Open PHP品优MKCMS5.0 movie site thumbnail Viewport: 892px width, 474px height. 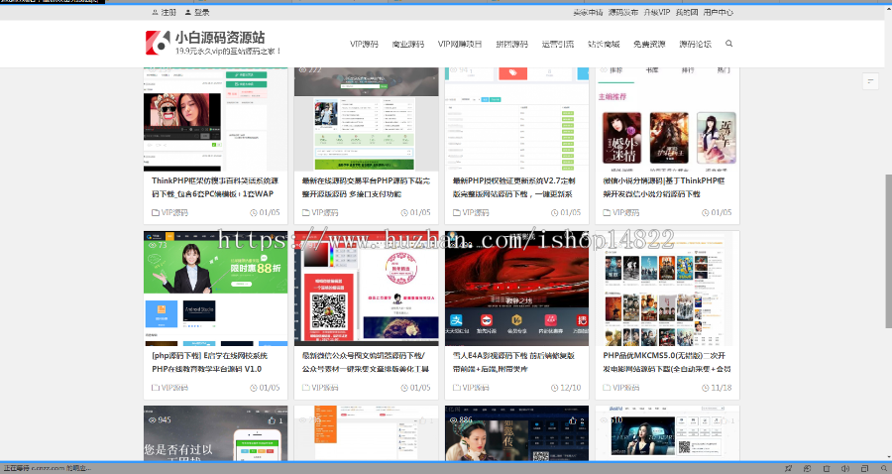coord(667,289)
